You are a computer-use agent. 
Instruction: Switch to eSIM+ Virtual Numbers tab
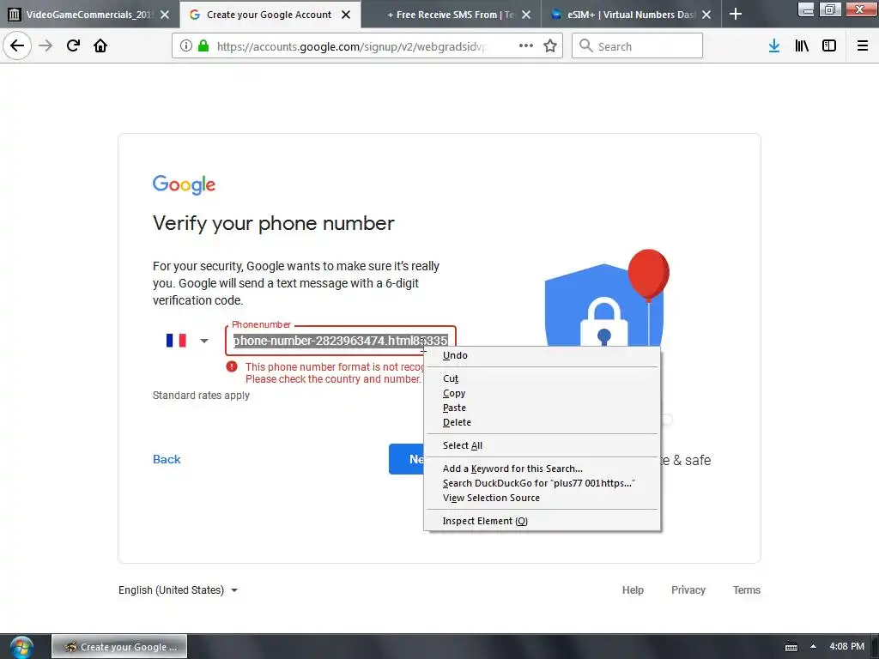[631, 15]
